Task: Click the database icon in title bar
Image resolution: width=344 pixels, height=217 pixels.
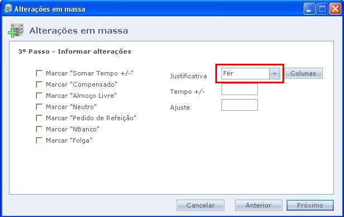Action: (x=8, y=8)
